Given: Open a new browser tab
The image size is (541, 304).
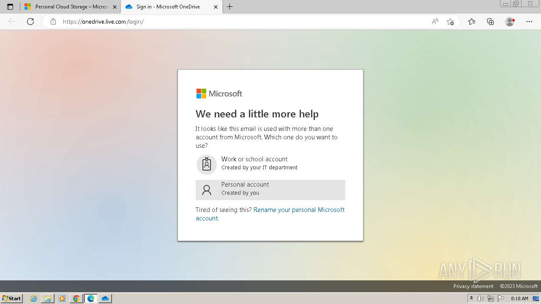Looking at the screenshot, I should pos(230,7).
